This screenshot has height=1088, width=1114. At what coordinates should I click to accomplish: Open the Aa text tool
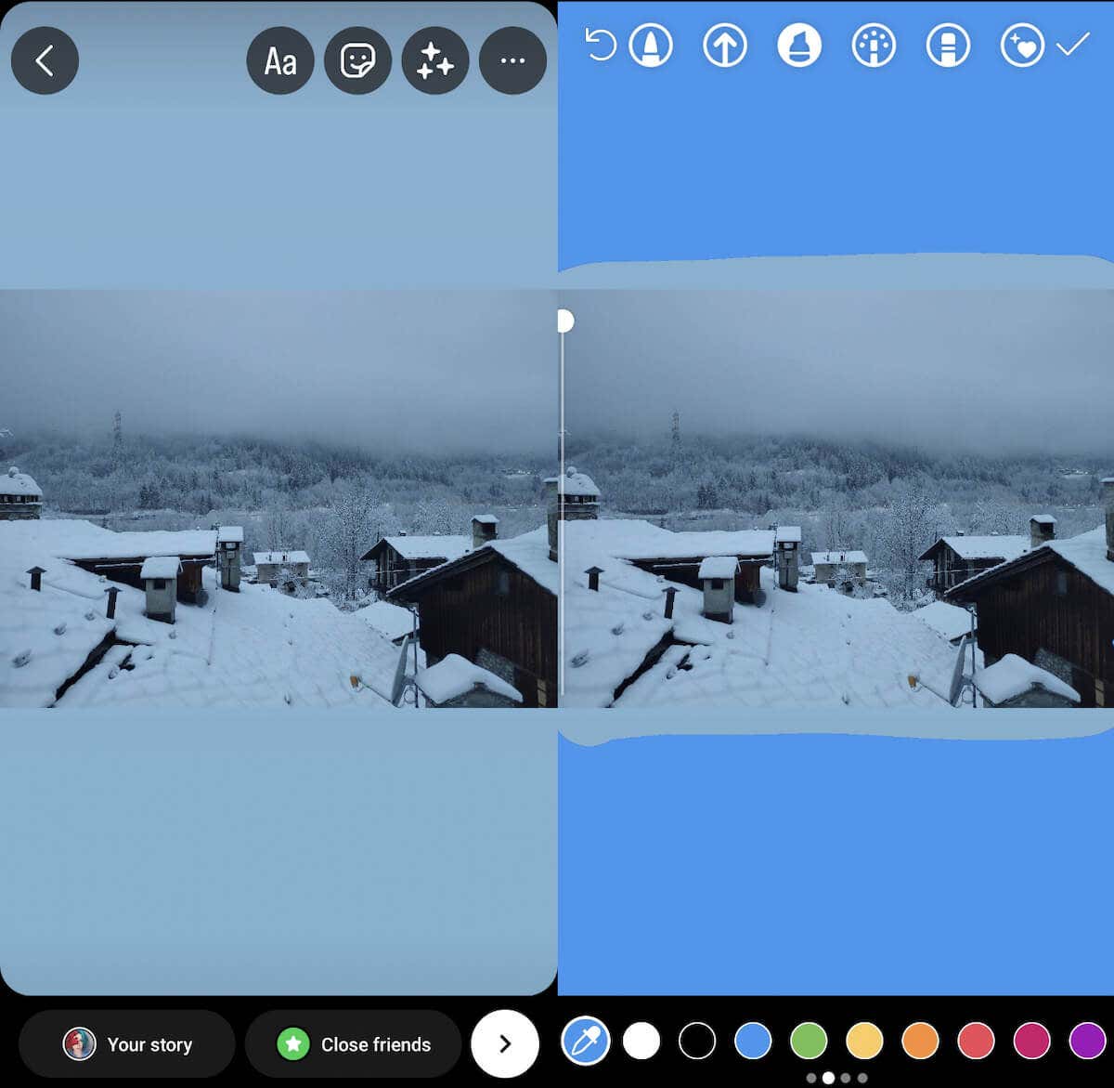(x=280, y=61)
